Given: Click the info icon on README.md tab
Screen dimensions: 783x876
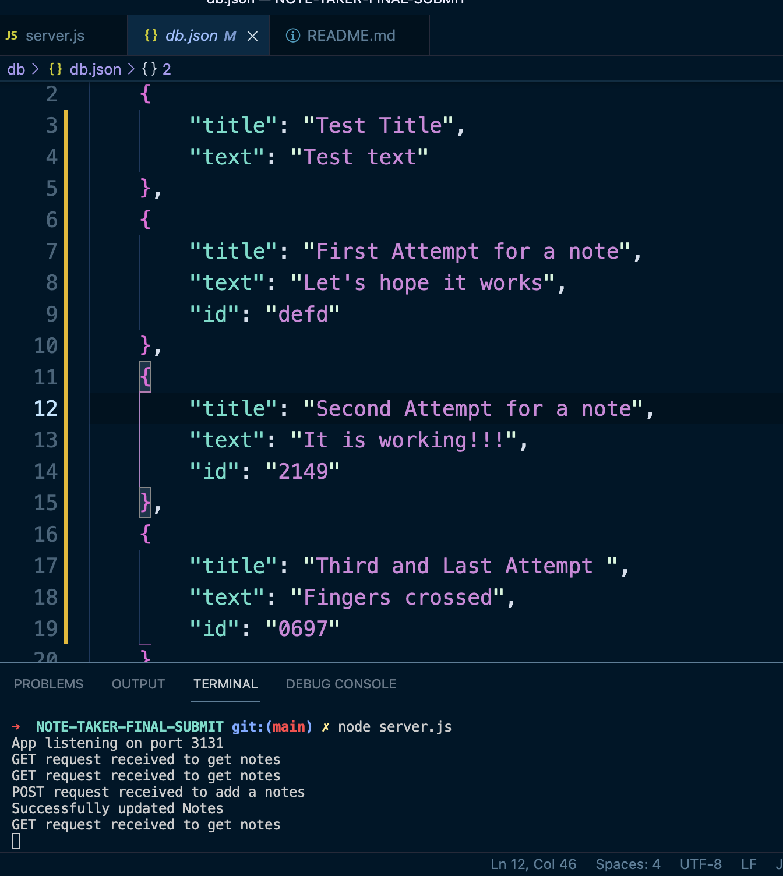Looking at the screenshot, I should (x=293, y=36).
